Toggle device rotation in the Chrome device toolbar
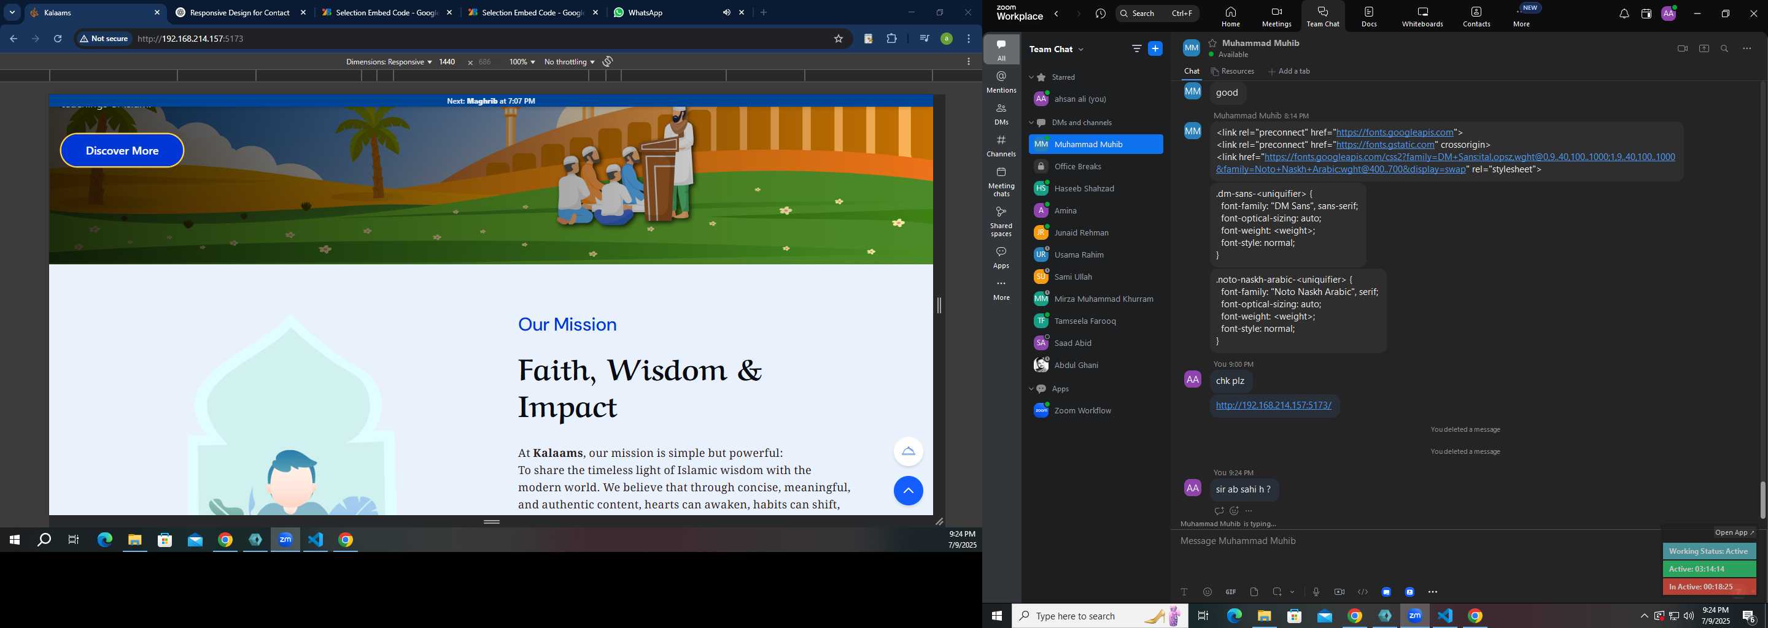 point(607,62)
